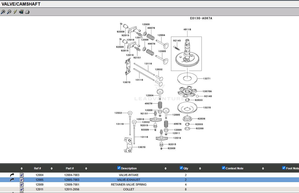Sort by Ref # using its sort arrows
299x193 pixels.
(x=52, y=168)
